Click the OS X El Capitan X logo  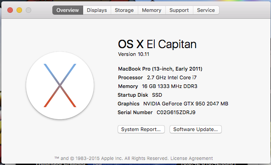click(60, 86)
